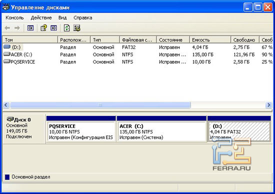Click the Back arrow toolbar icon
This screenshot has width=275, height=194.
(7, 28)
